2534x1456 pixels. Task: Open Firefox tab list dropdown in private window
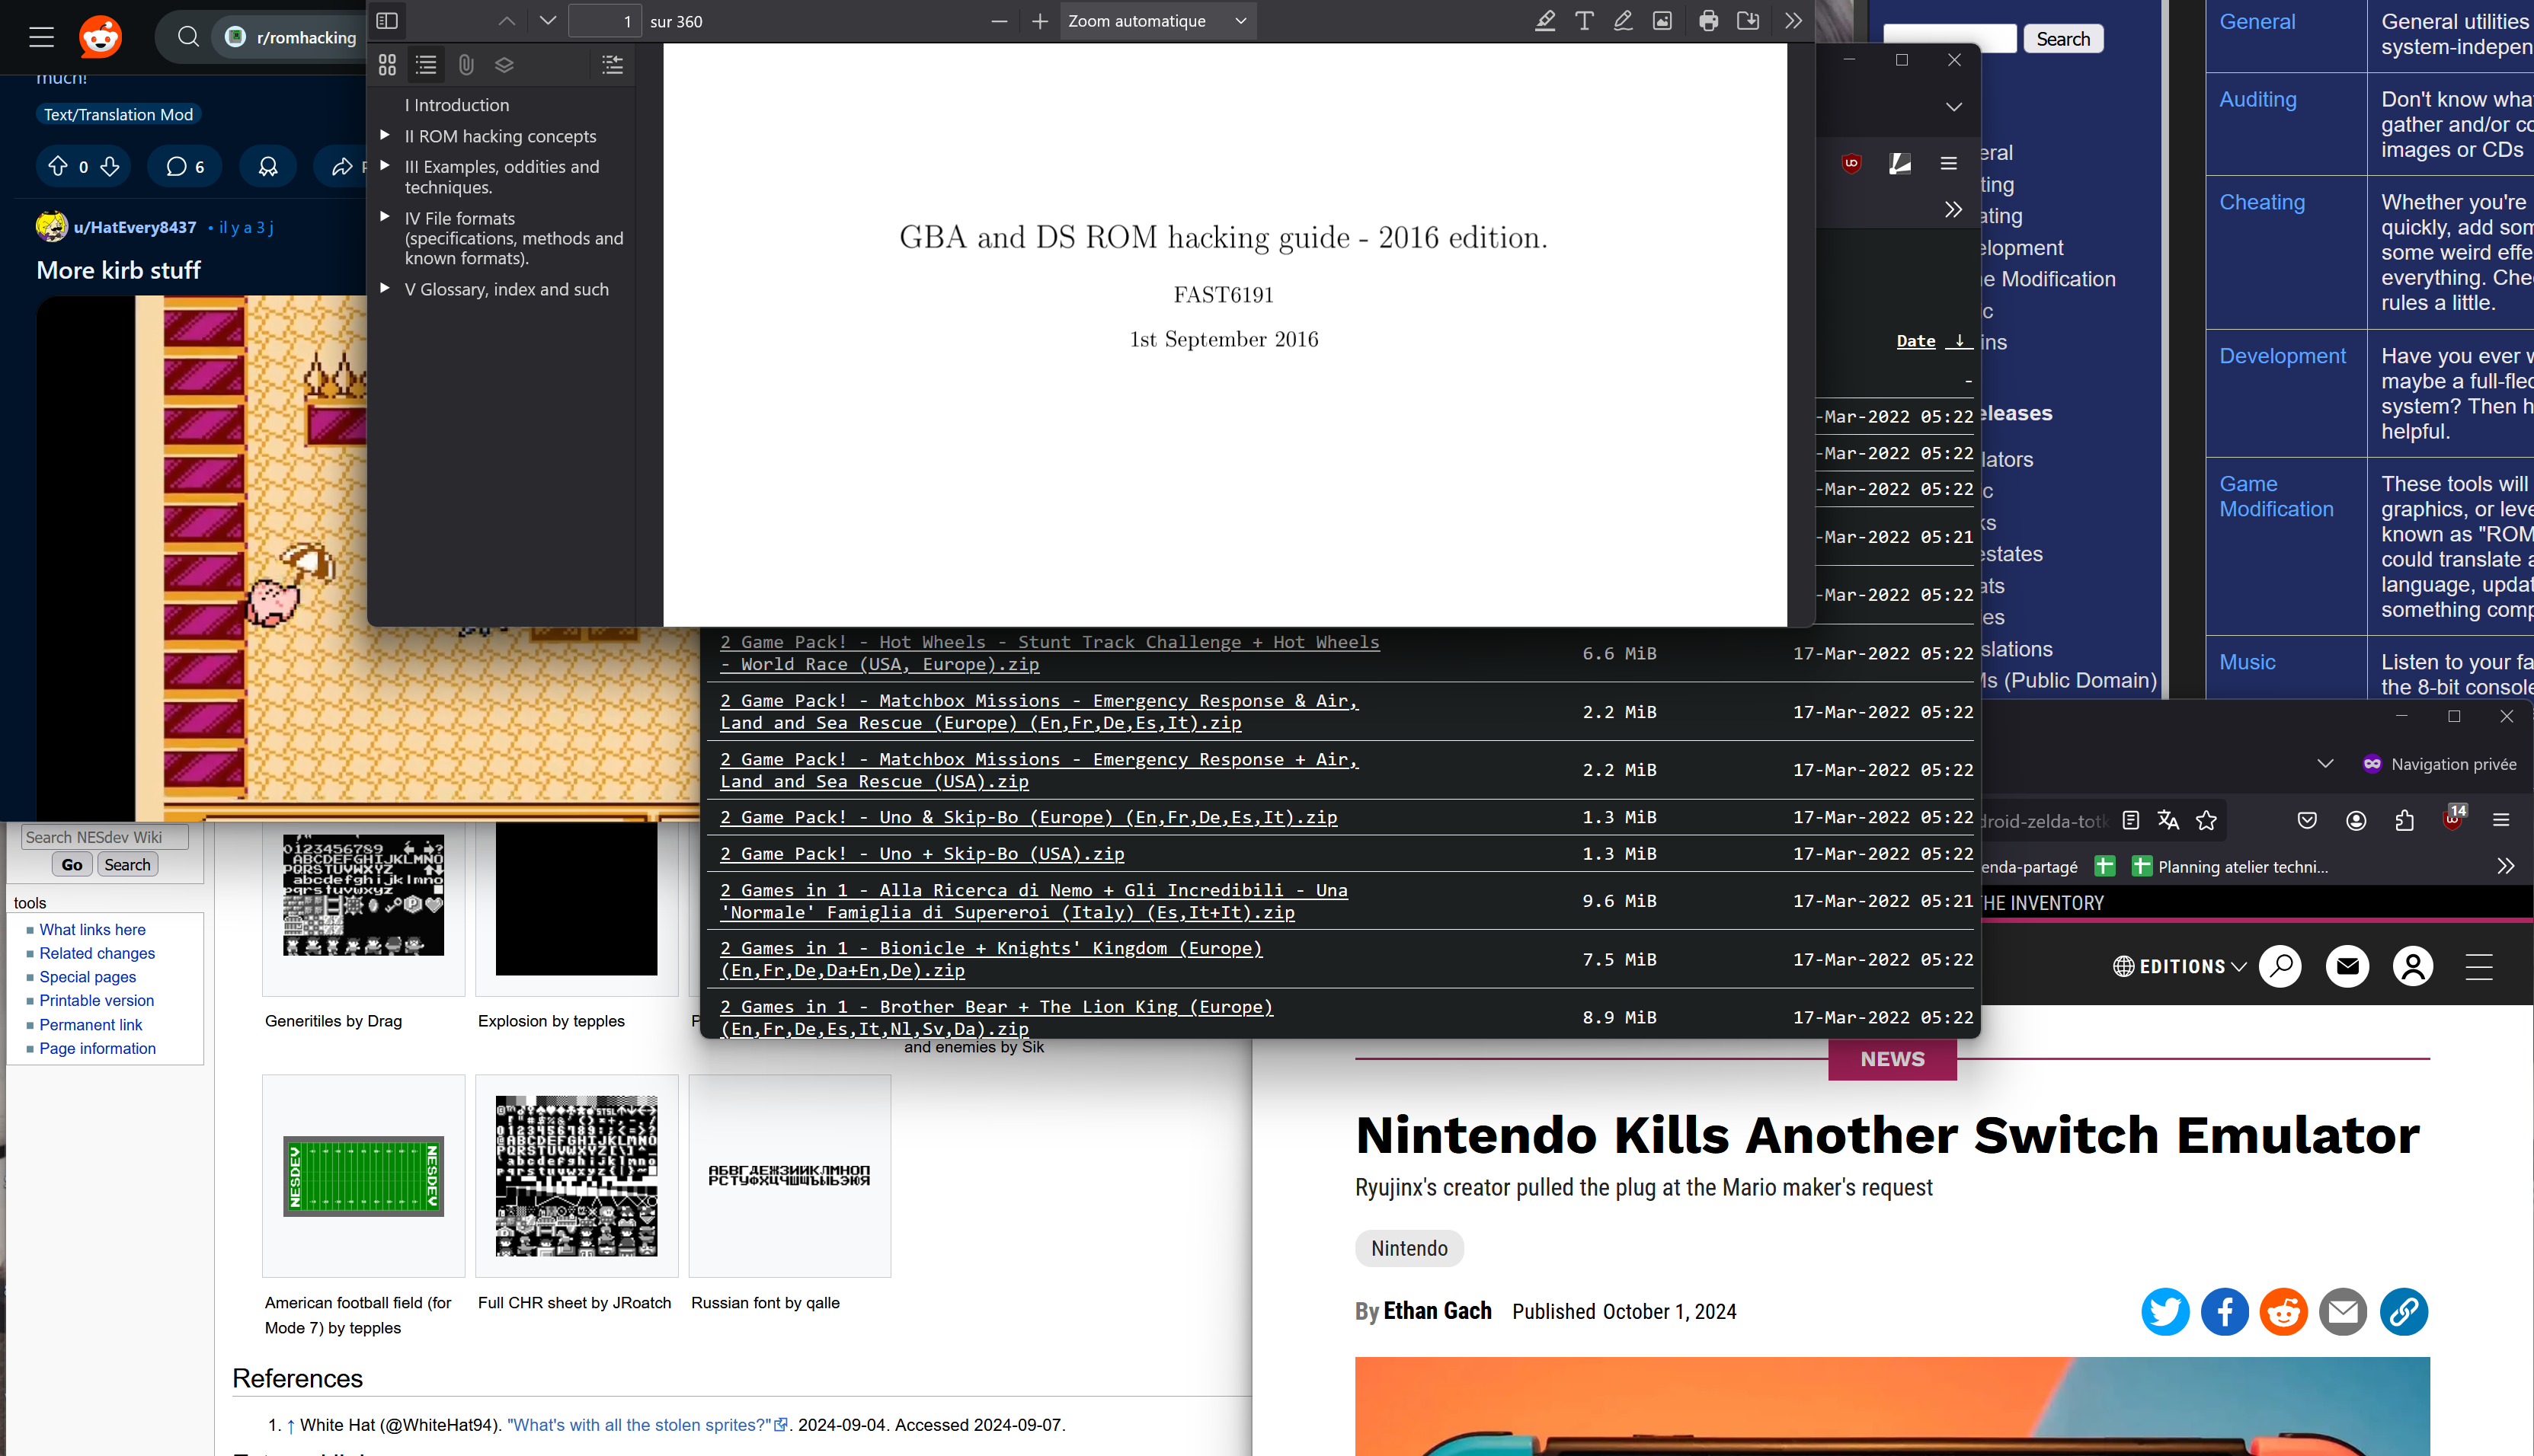(x=2325, y=764)
